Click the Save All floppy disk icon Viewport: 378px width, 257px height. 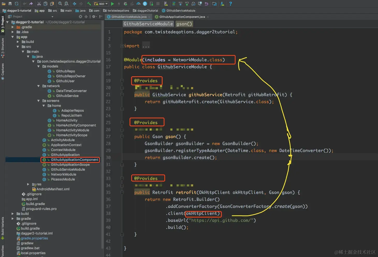pyautogui.click(x=10, y=4)
